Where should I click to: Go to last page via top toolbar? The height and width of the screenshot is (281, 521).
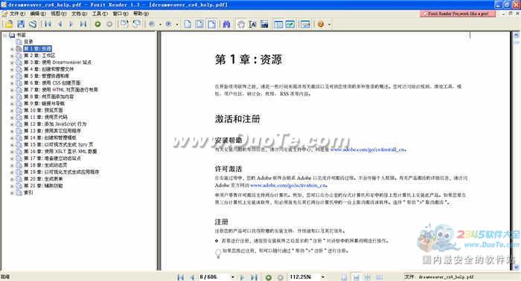83,25
